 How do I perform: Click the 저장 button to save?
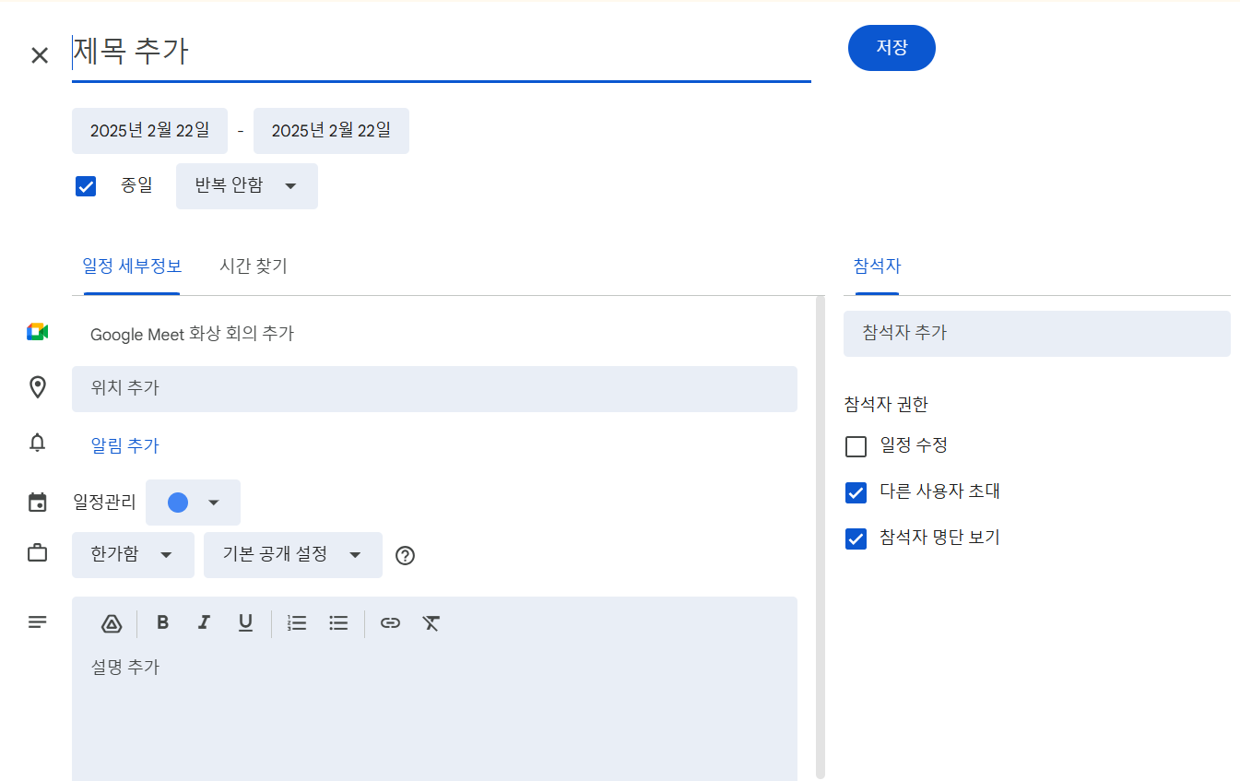891,47
